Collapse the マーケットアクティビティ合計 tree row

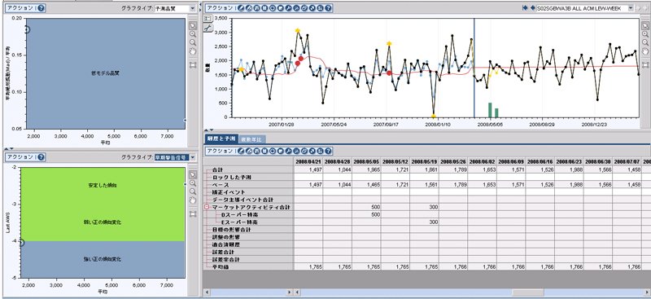click(x=207, y=207)
